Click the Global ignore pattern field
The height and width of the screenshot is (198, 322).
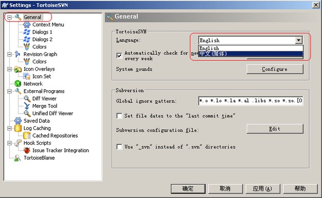(x=251, y=101)
